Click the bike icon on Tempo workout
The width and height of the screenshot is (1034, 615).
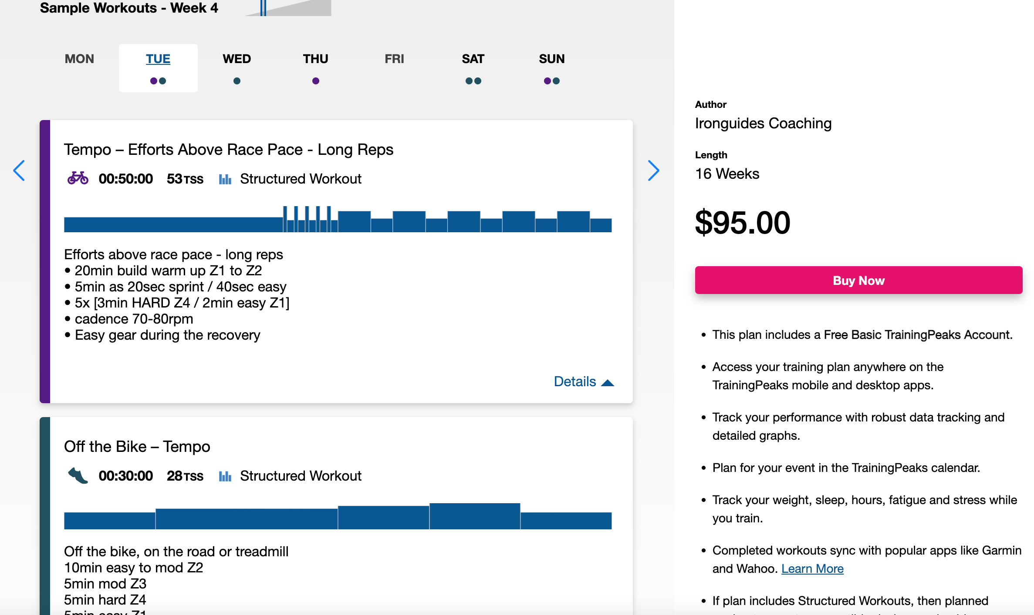[78, 178]
